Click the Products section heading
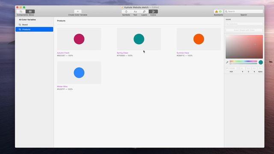Image resolution: width=274 pixels, height=154 pixels. [x=61, y=21]
